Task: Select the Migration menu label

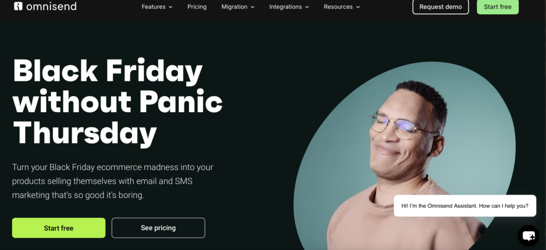Action: pos(235,6)
